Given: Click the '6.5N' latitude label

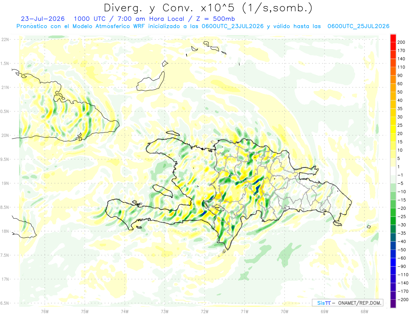Looking at the screenshot, I should [4, 303].
